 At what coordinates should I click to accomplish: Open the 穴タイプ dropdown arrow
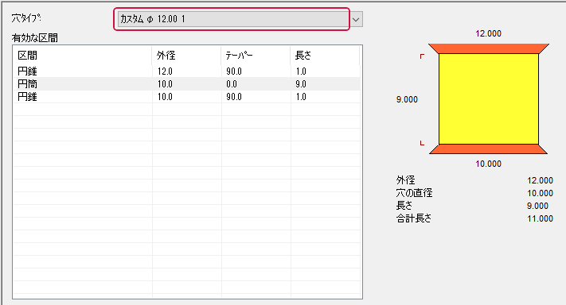coord(356,19)
